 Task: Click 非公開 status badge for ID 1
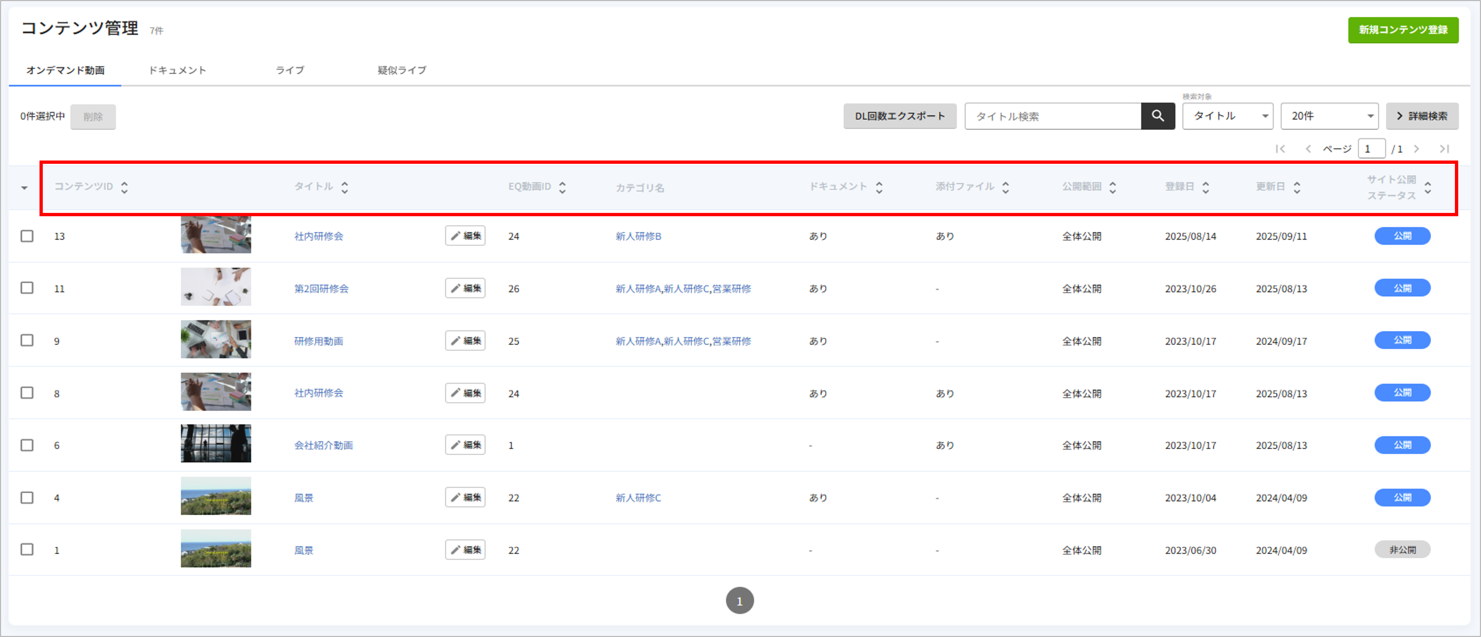click(1402, 550)
